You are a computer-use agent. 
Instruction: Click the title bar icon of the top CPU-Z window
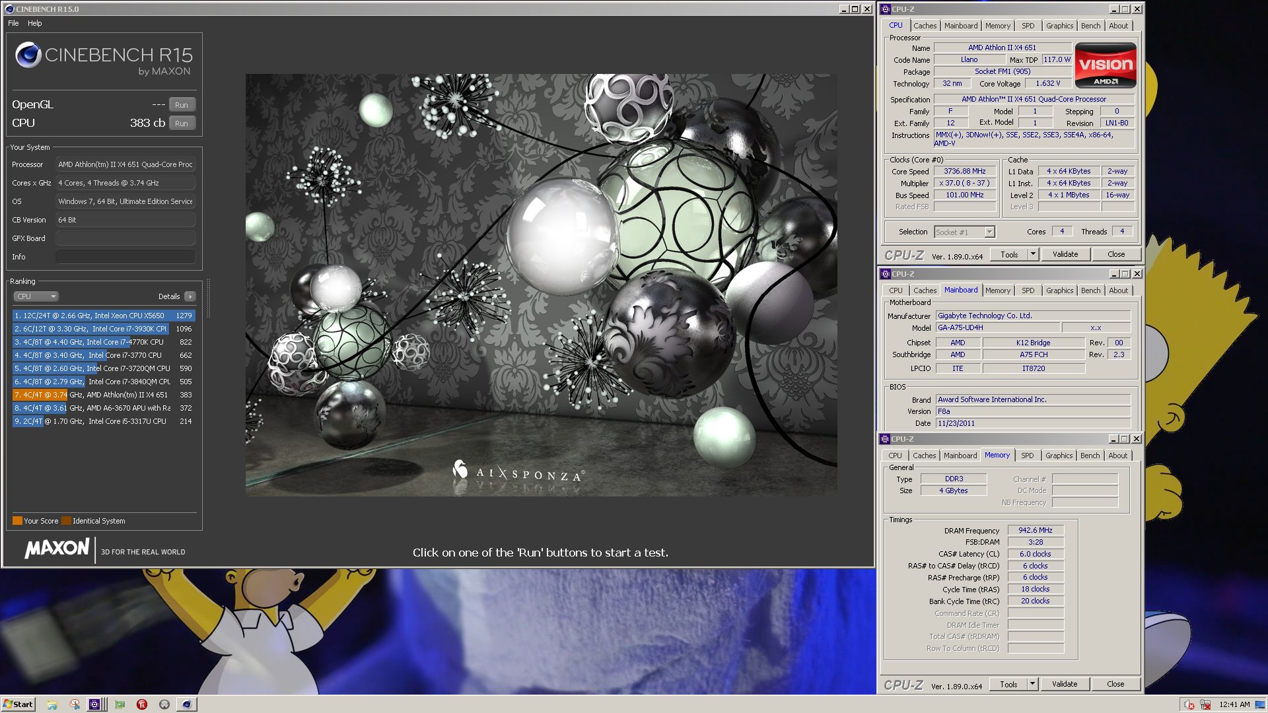[885, 9]
